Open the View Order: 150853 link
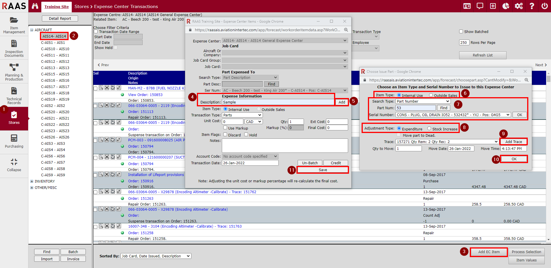The width and height of the screenshot is (551, 268). tap(145, 95)
